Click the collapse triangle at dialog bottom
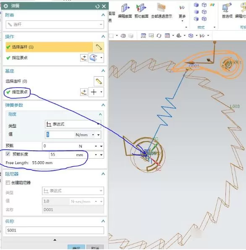This screenshot has height=250, width=246. tap(55, 240)
